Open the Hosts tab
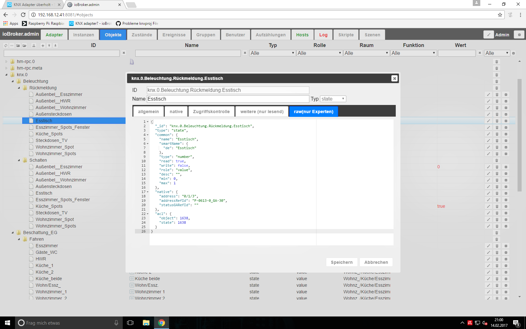The height and width of the screenshot is (329, 526). pyautogui.click(x=302, y=35)
